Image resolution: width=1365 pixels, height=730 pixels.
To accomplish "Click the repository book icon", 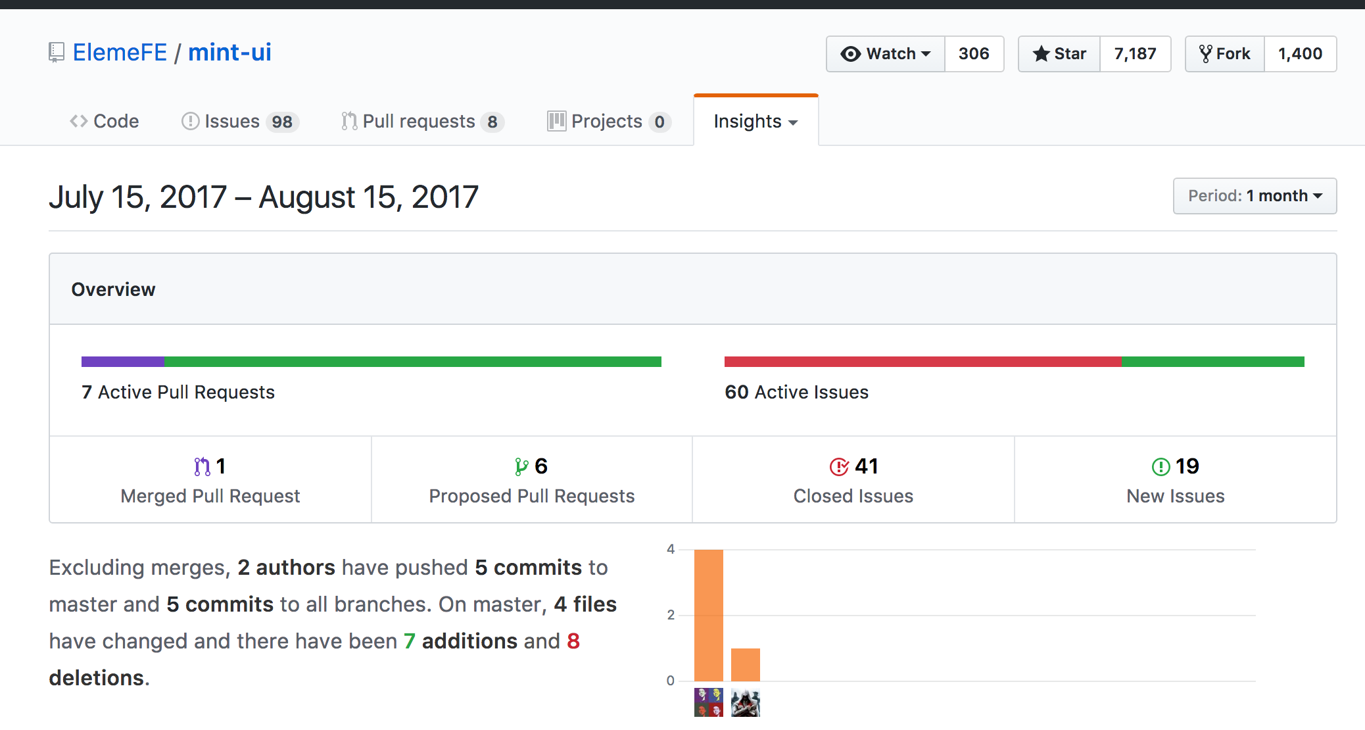I will [57, 53].
